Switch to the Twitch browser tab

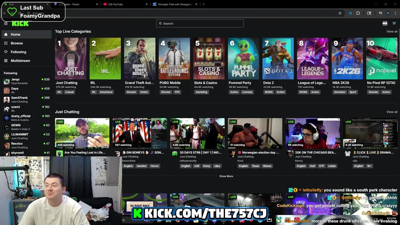click(x=76, y=4)
